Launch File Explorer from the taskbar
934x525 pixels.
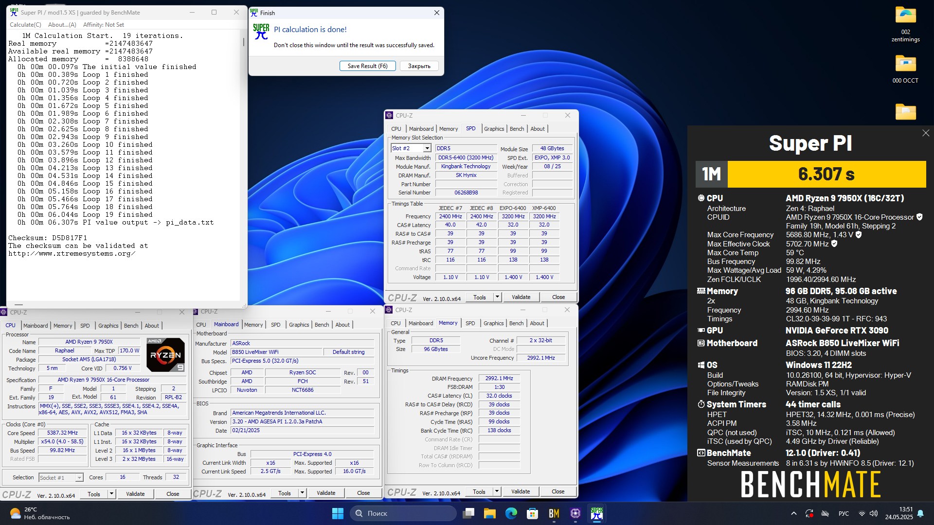coord(490,513)
